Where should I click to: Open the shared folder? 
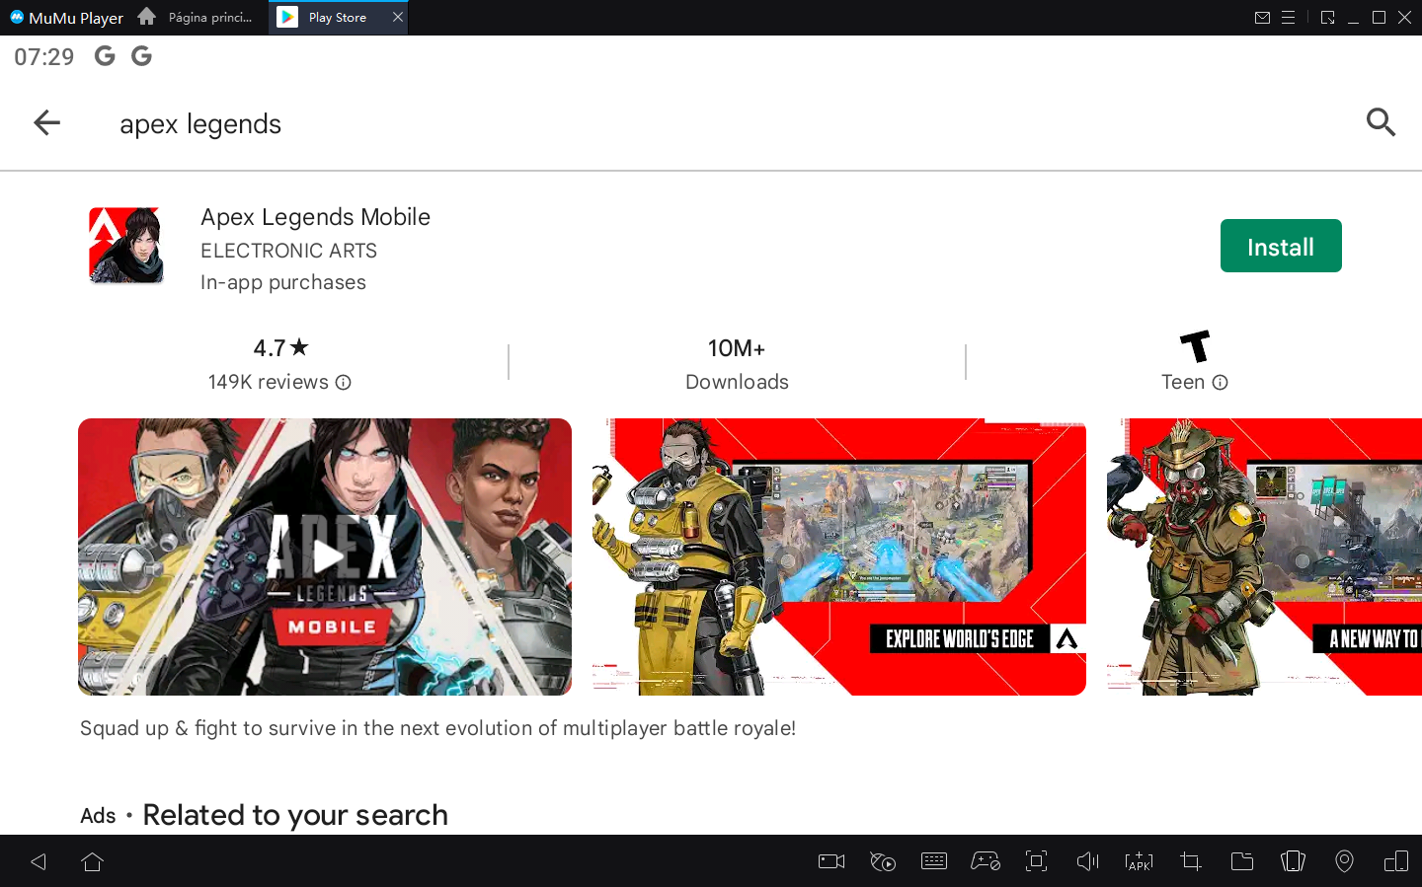pyautogui.click(x=1242, y=861)
